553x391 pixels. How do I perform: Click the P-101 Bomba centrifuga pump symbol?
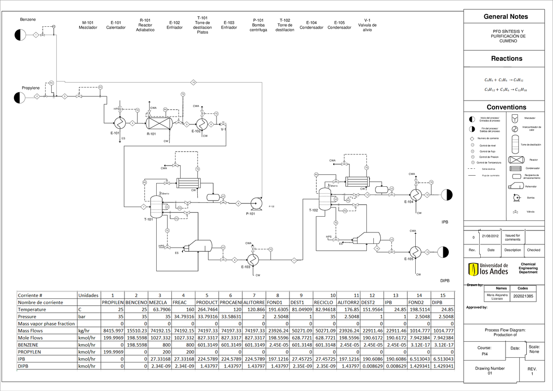click(256, 203)
